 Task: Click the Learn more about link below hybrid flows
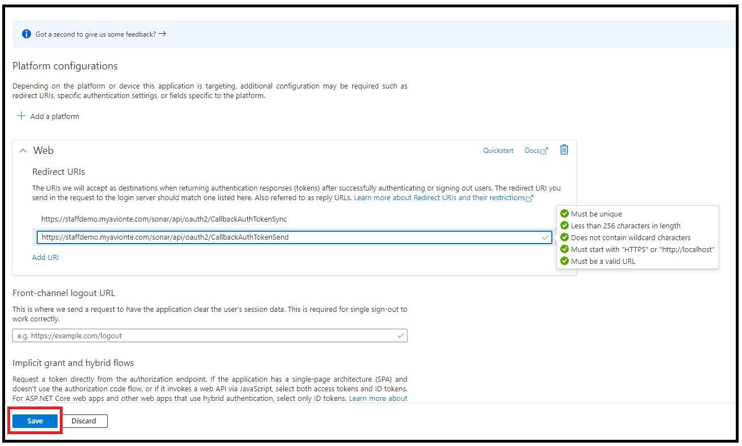click(378, 398)
